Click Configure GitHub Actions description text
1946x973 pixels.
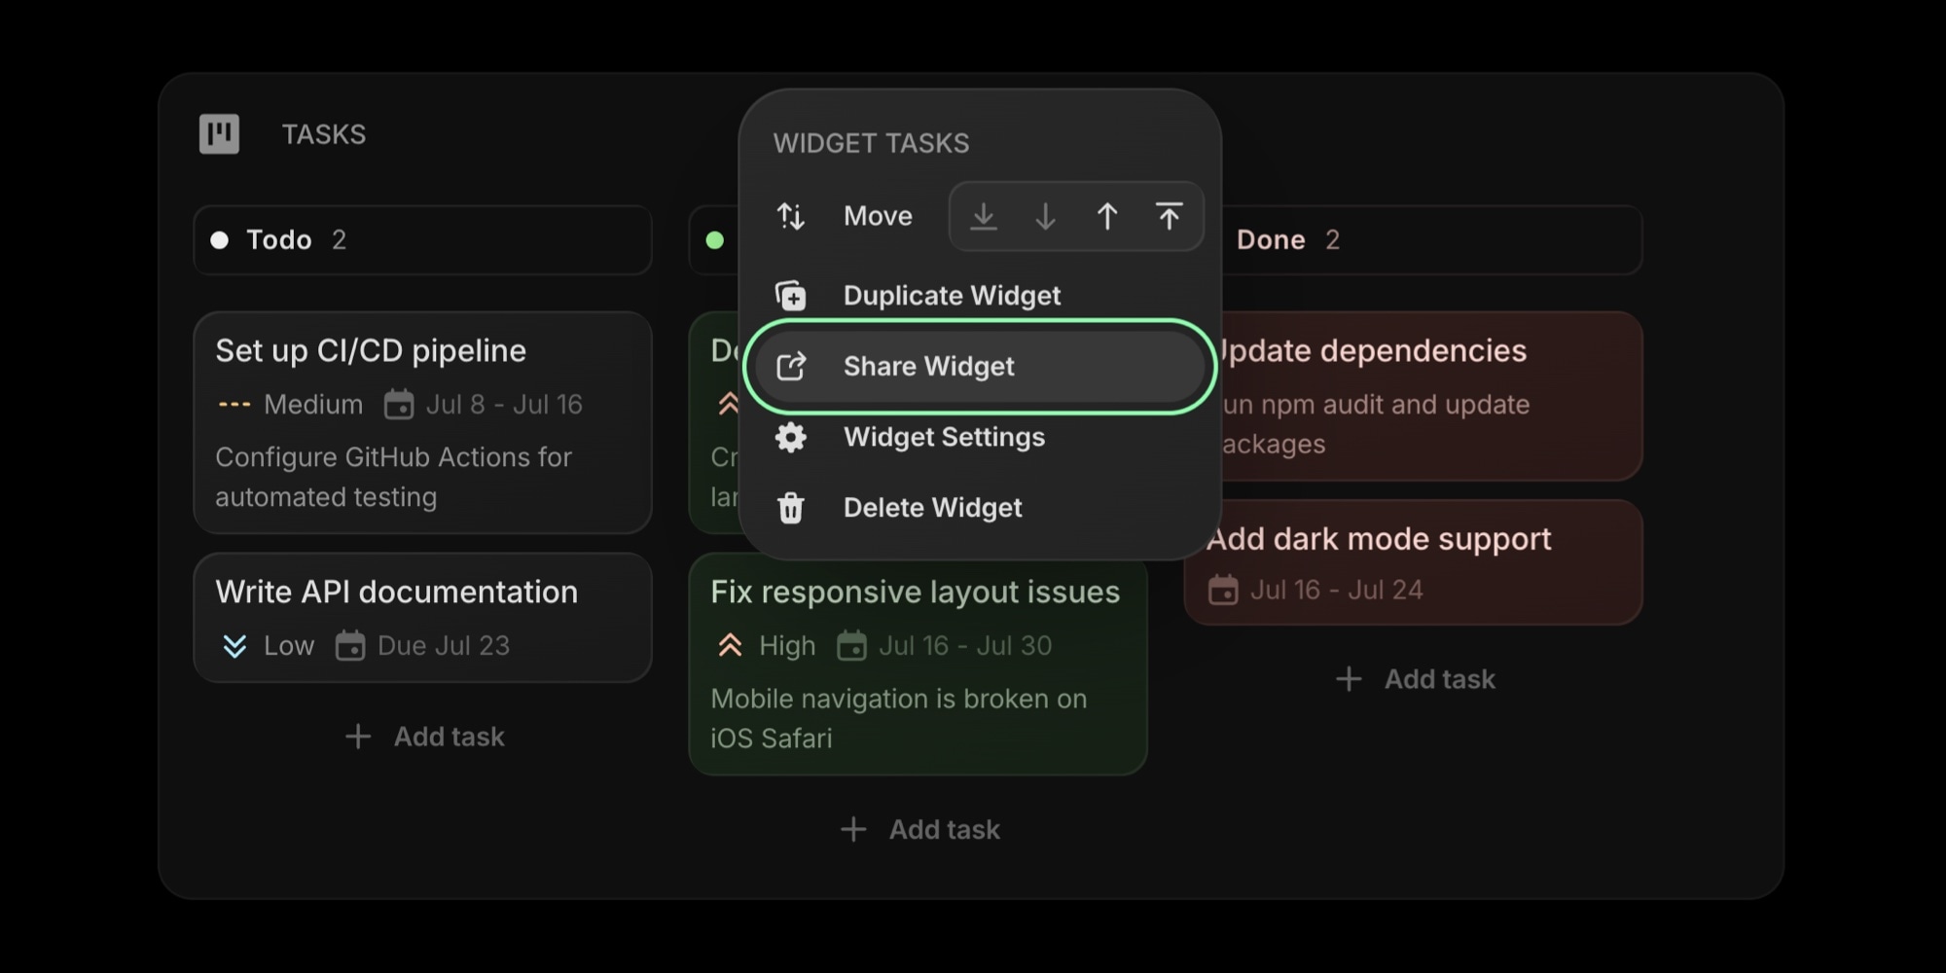(x=393, y=477)
